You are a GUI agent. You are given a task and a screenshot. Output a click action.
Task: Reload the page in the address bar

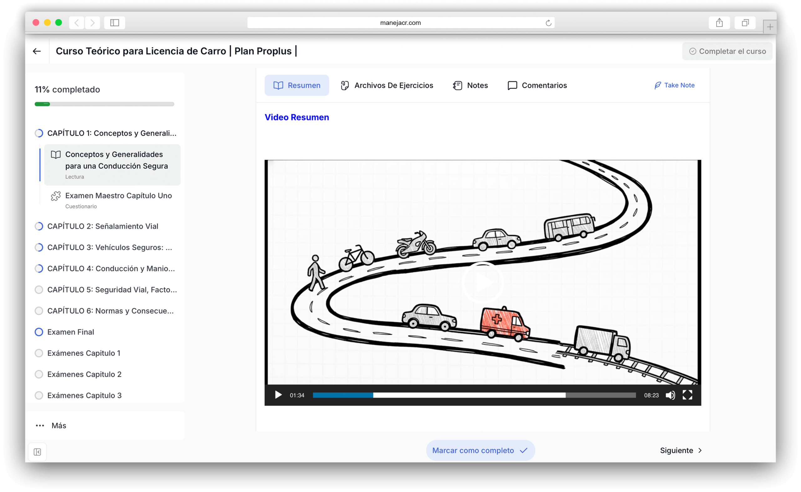(548, 23)
